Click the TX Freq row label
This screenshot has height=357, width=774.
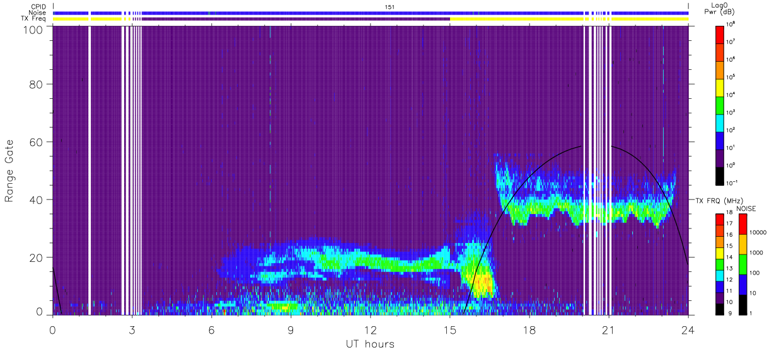click(34, 18)
